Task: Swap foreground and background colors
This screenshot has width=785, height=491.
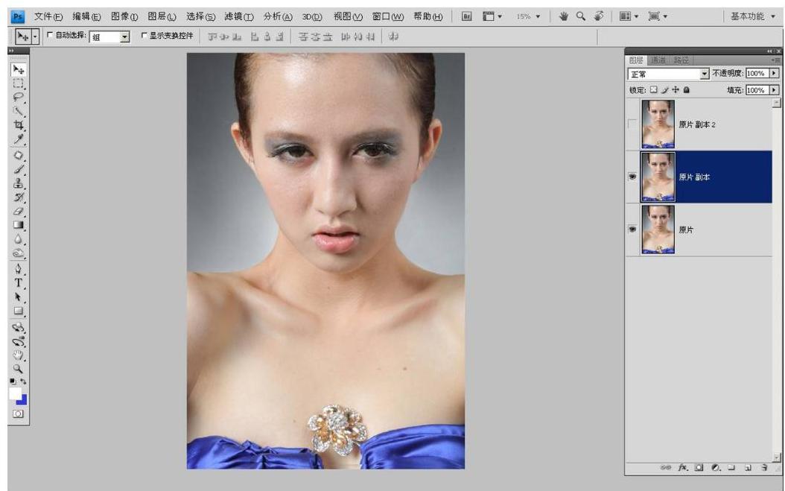Action: [x=23, y=381]
